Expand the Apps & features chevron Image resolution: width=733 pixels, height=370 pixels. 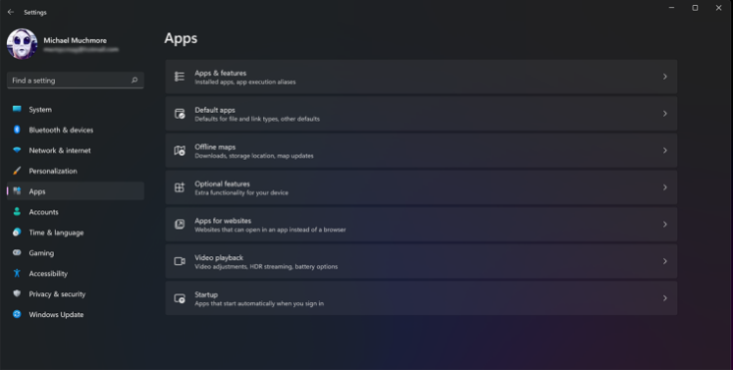pyautogui.click(x=665, y=76)
